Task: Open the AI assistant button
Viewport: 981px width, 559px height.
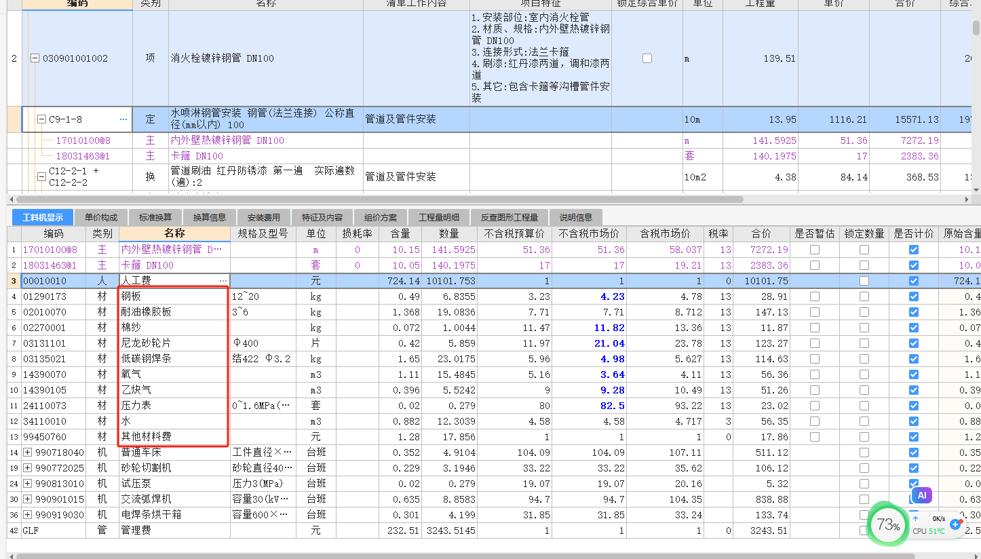Action: click(922, 495)
